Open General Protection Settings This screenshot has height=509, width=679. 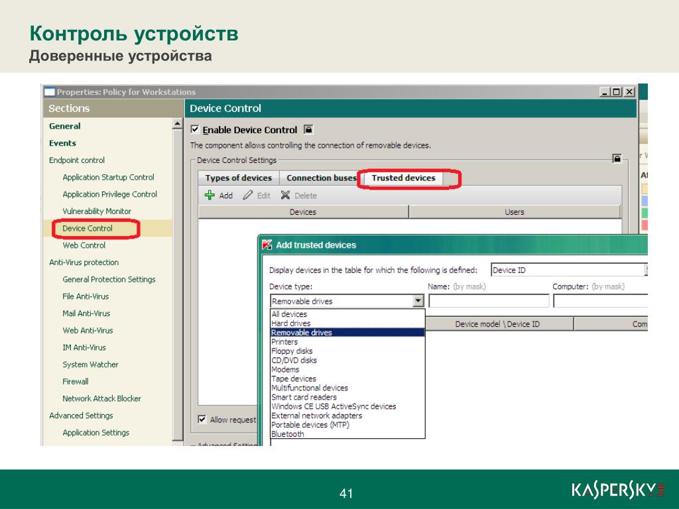[x=109, y=279]
